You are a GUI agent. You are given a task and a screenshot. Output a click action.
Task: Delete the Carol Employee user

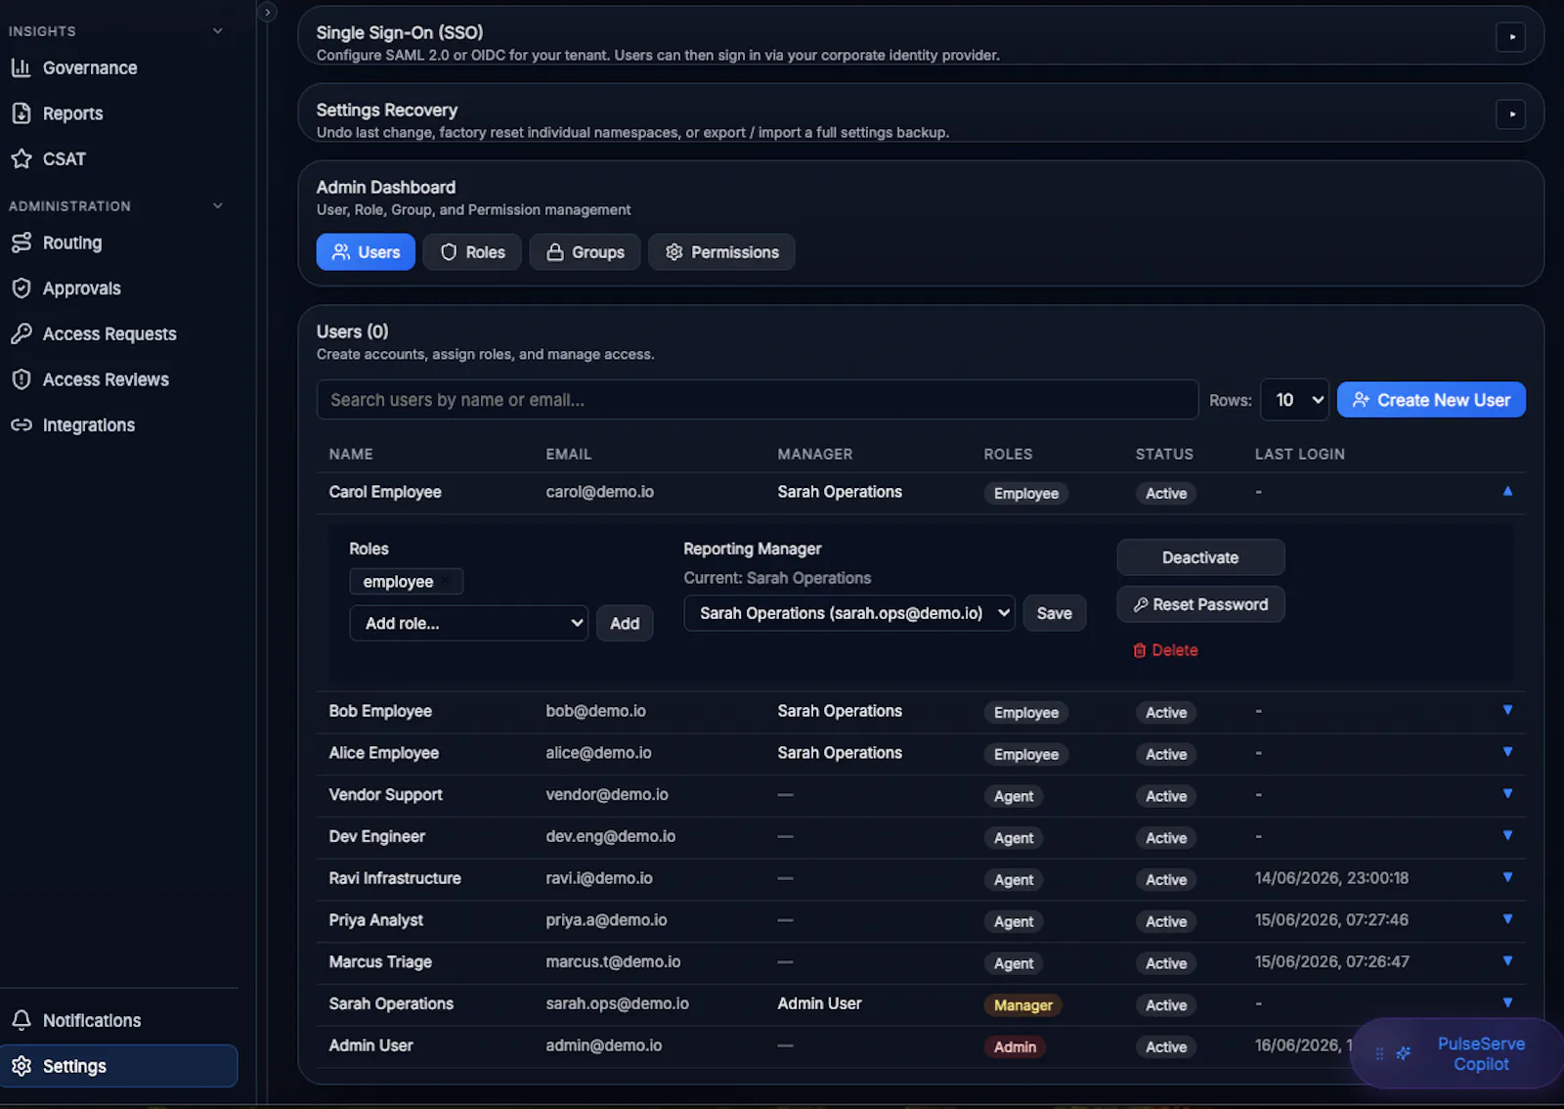pos(1165,650)
